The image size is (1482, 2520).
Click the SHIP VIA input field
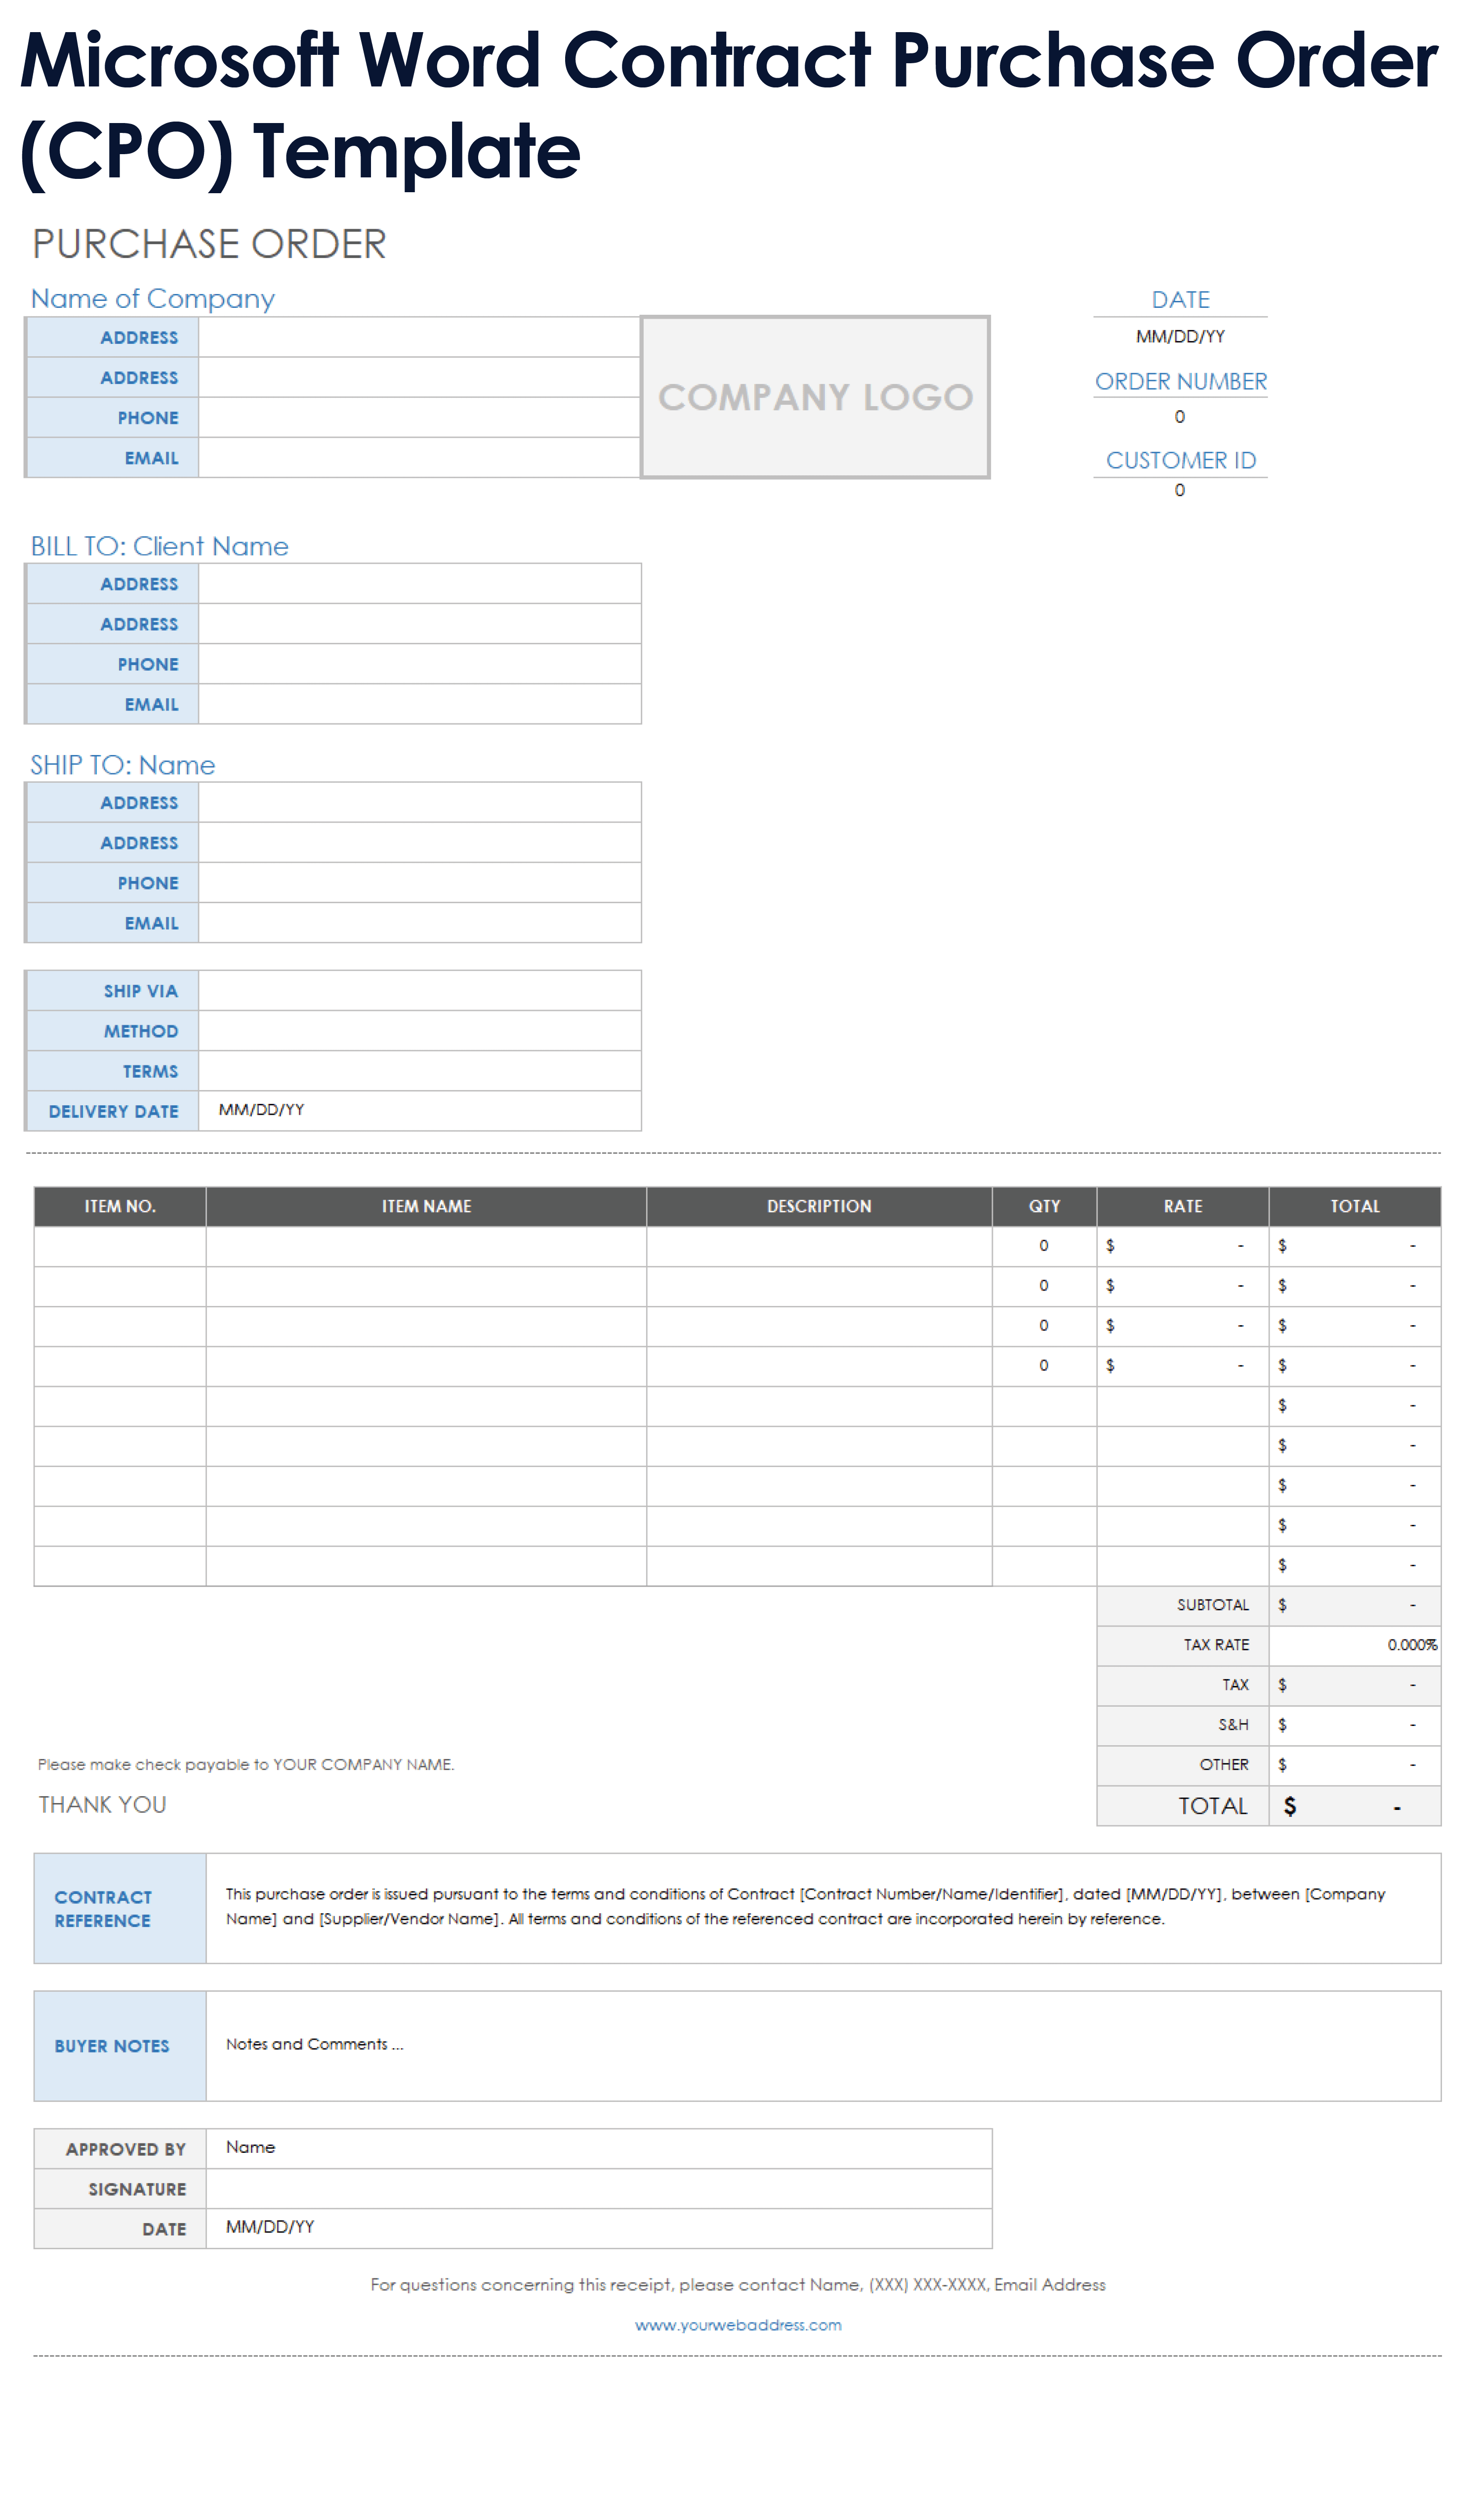pyautogui.click(x=420, y=990)
